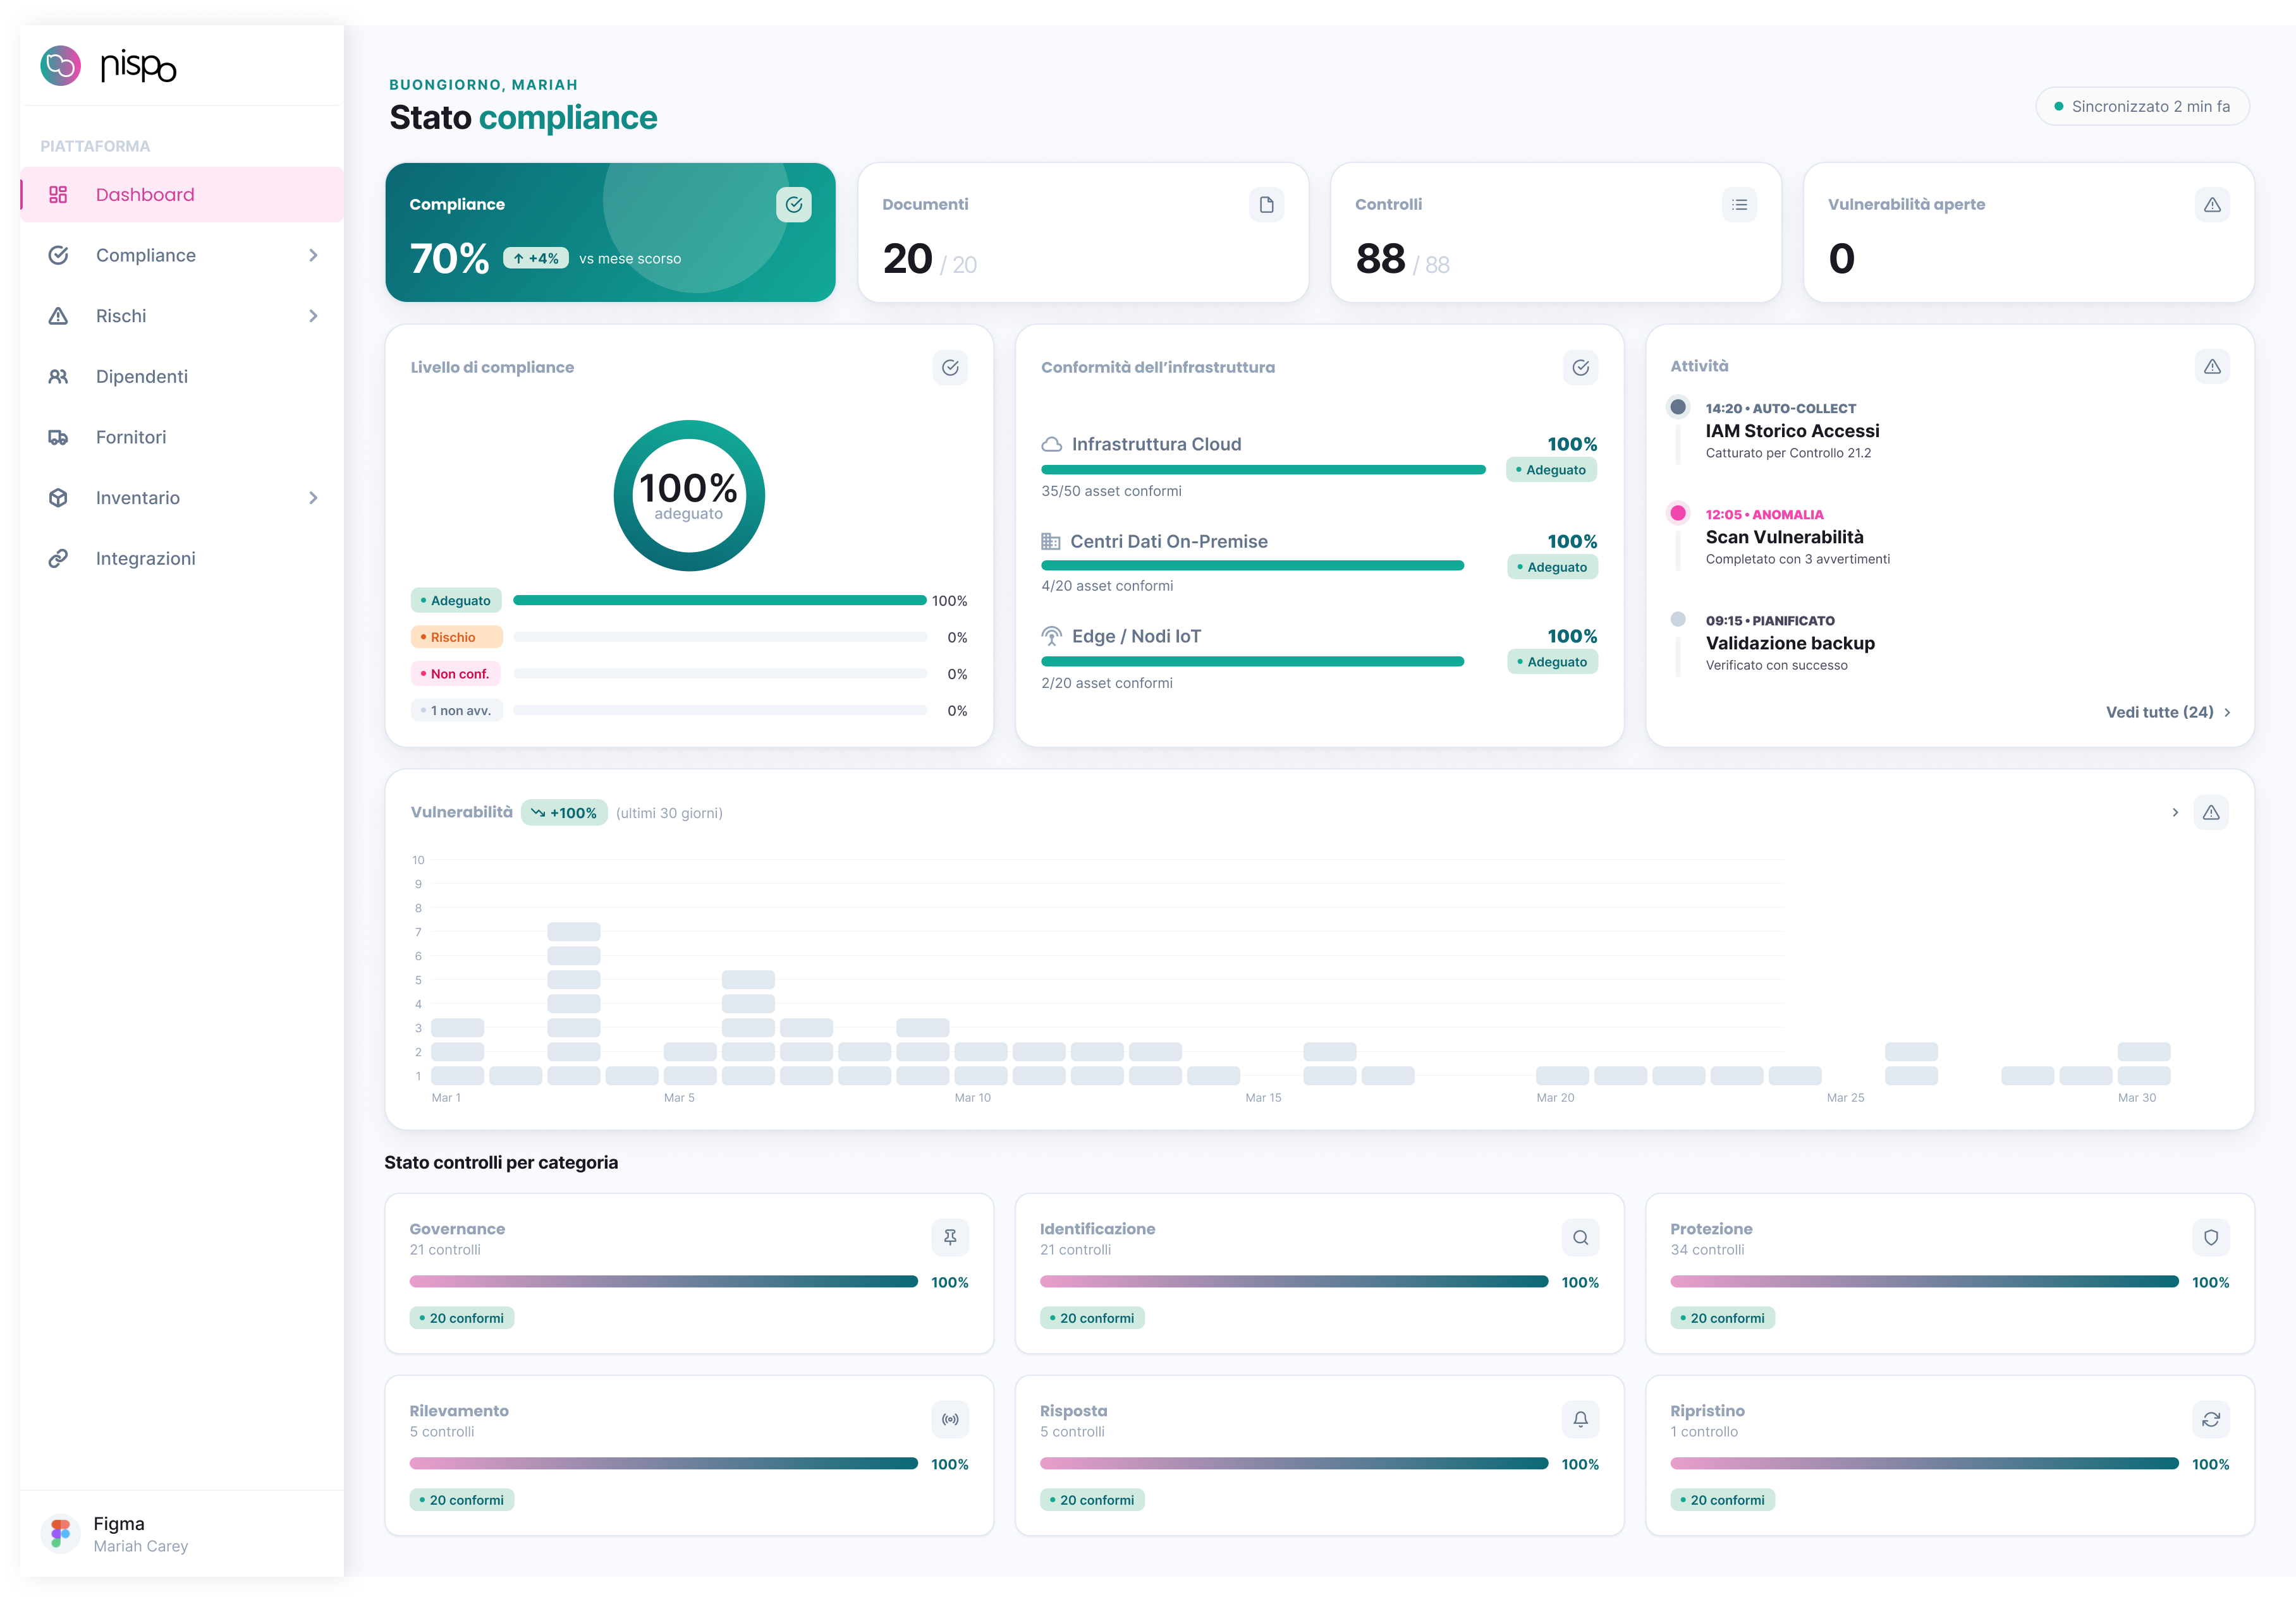Click the check icon on Livello di compliance panel
The image size is (2296, 1602).
pos(950,368)
